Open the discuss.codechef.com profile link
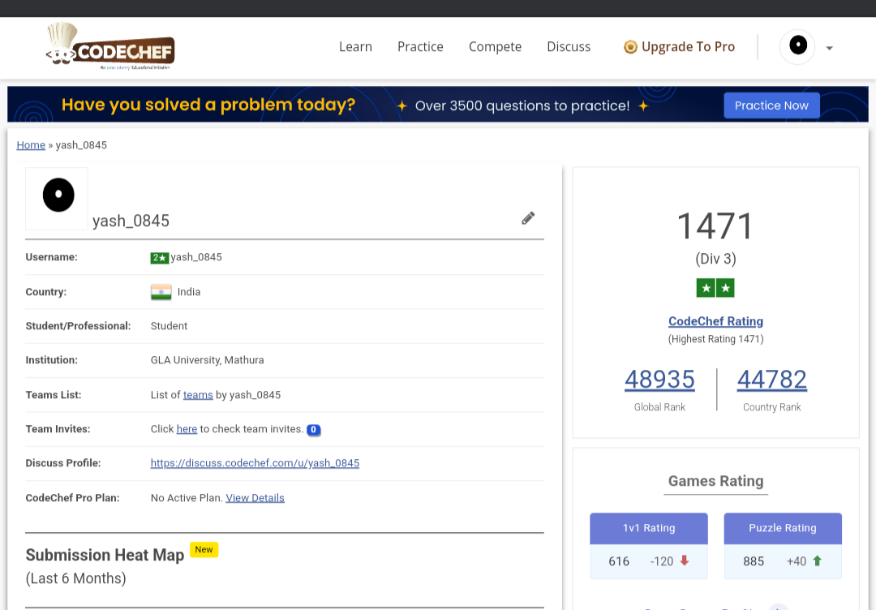This screenshot has height=610, width=876. pos(255,463)
